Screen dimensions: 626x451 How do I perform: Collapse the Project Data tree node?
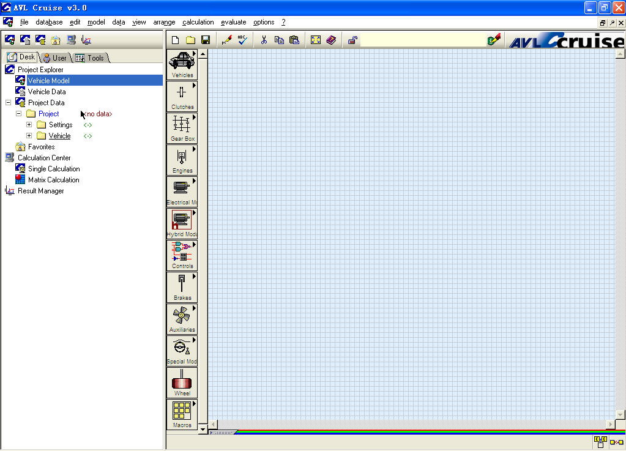click(x=8, y=103)
